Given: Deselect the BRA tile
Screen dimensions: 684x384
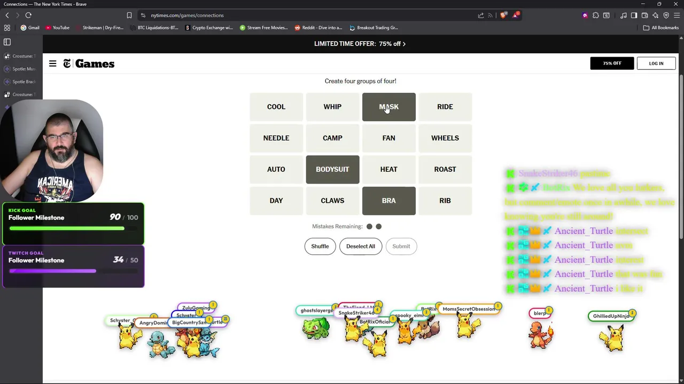Looking at the screenshot, I should [x=388, y=201].
